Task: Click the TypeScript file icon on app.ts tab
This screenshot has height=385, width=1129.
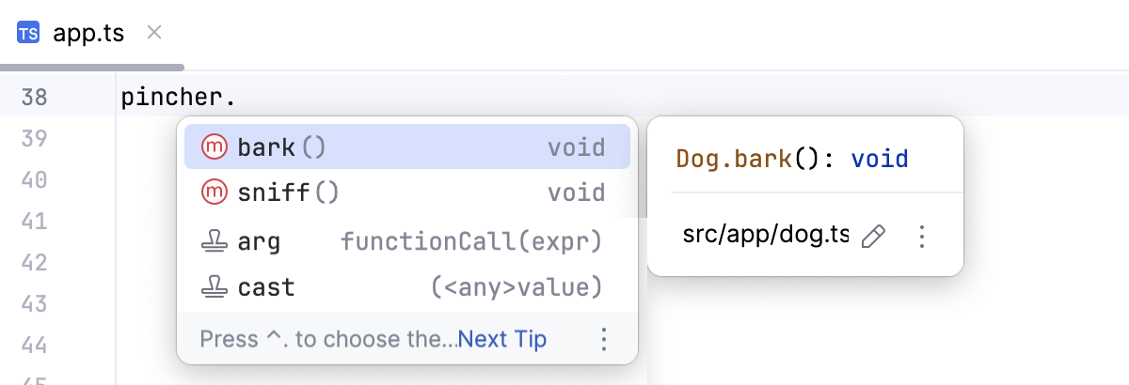Action: point(28,34)
